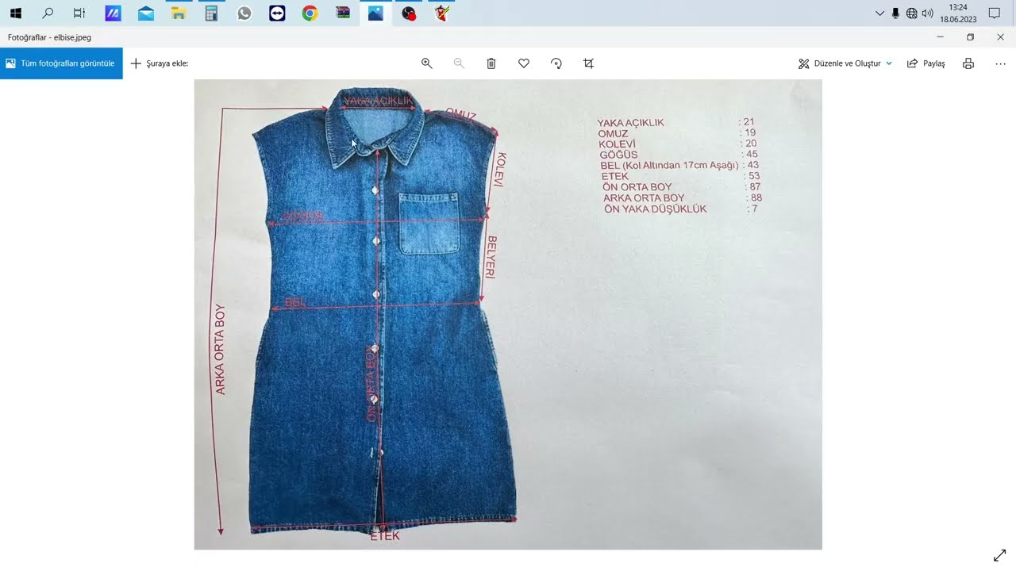Open TeamViewer from the taskbar
Screen dimensions: 1016x571
[277, 13]
